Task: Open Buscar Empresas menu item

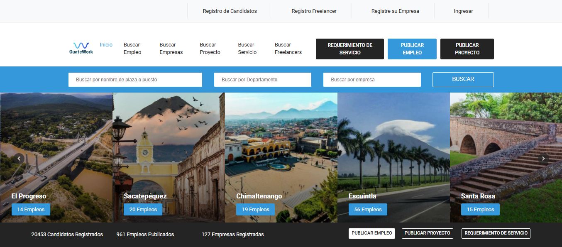Action: (171, 49)
